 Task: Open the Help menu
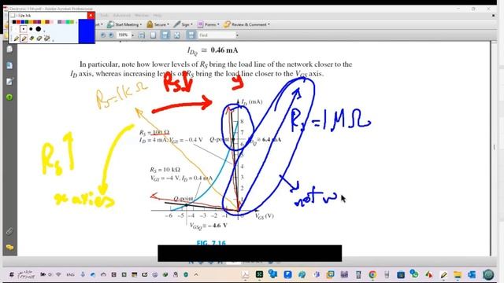157,16
